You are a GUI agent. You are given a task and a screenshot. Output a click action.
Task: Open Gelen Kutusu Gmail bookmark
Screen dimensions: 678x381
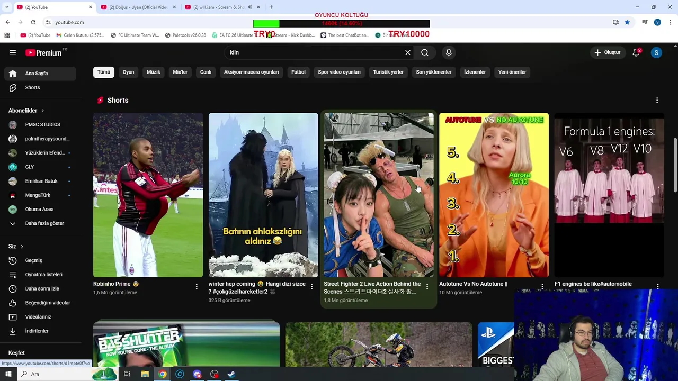click(81, 35)
